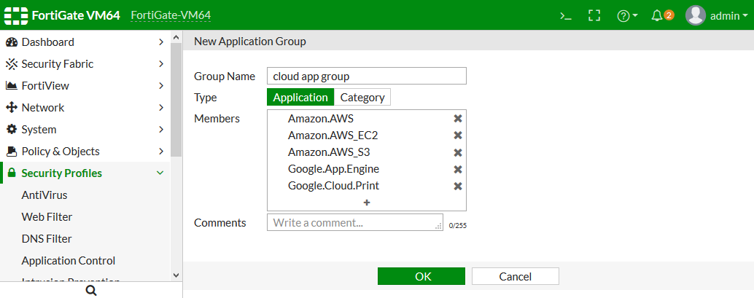Expand the Network chevron
The width and height of the screenshot is (754, 298).
point(161,108)
